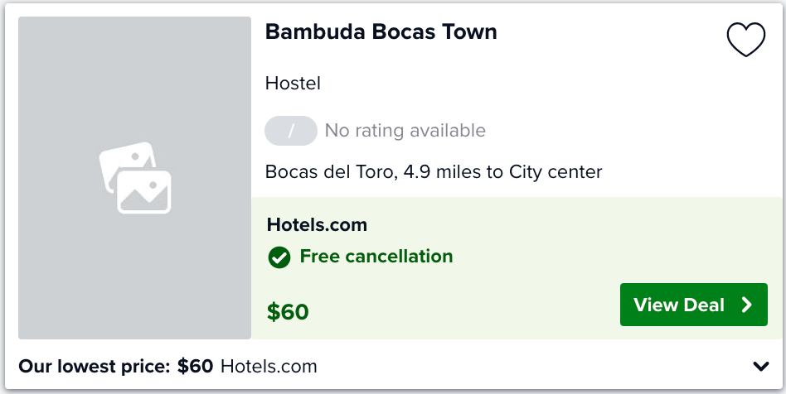Screen dimensions: 786x394
Task: Click the No rating available text
Action: 405,131
